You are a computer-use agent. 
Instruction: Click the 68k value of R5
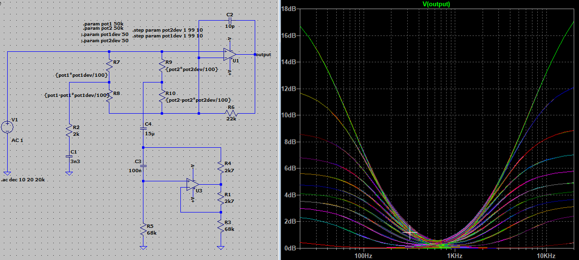[x=151, y=233]
